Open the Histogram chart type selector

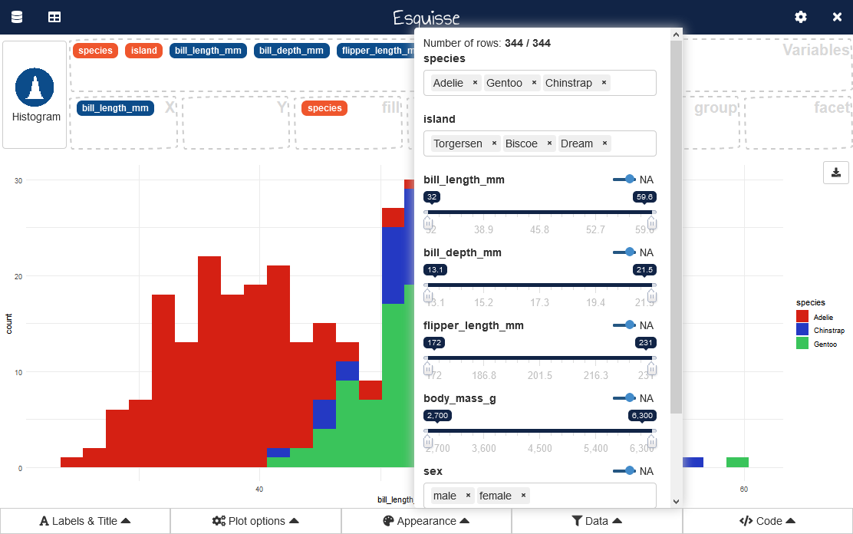[x=35, y=95]
